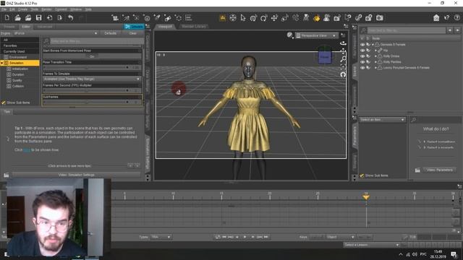Screen dimensions: 463x260
Task: Open the Perspective View camera dropdown
Action: tap(316, 35)
